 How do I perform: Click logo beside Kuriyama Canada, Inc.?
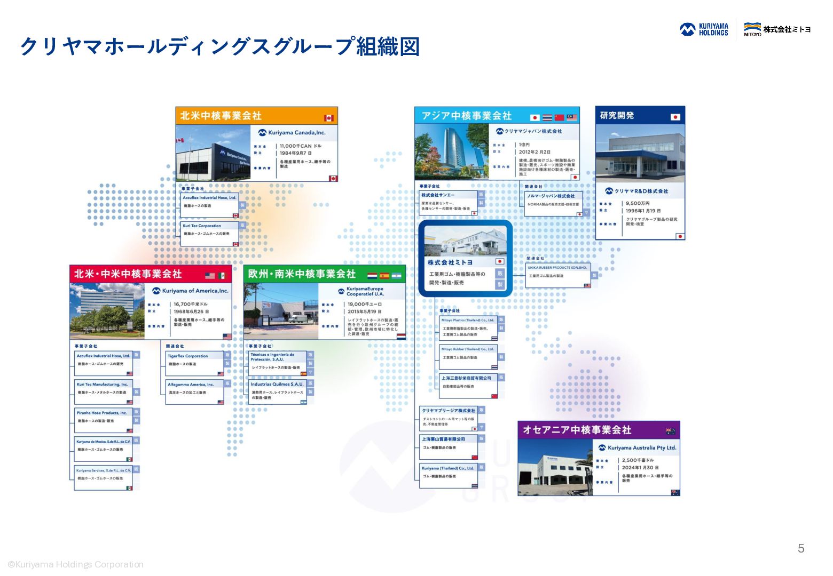[262, 132]
